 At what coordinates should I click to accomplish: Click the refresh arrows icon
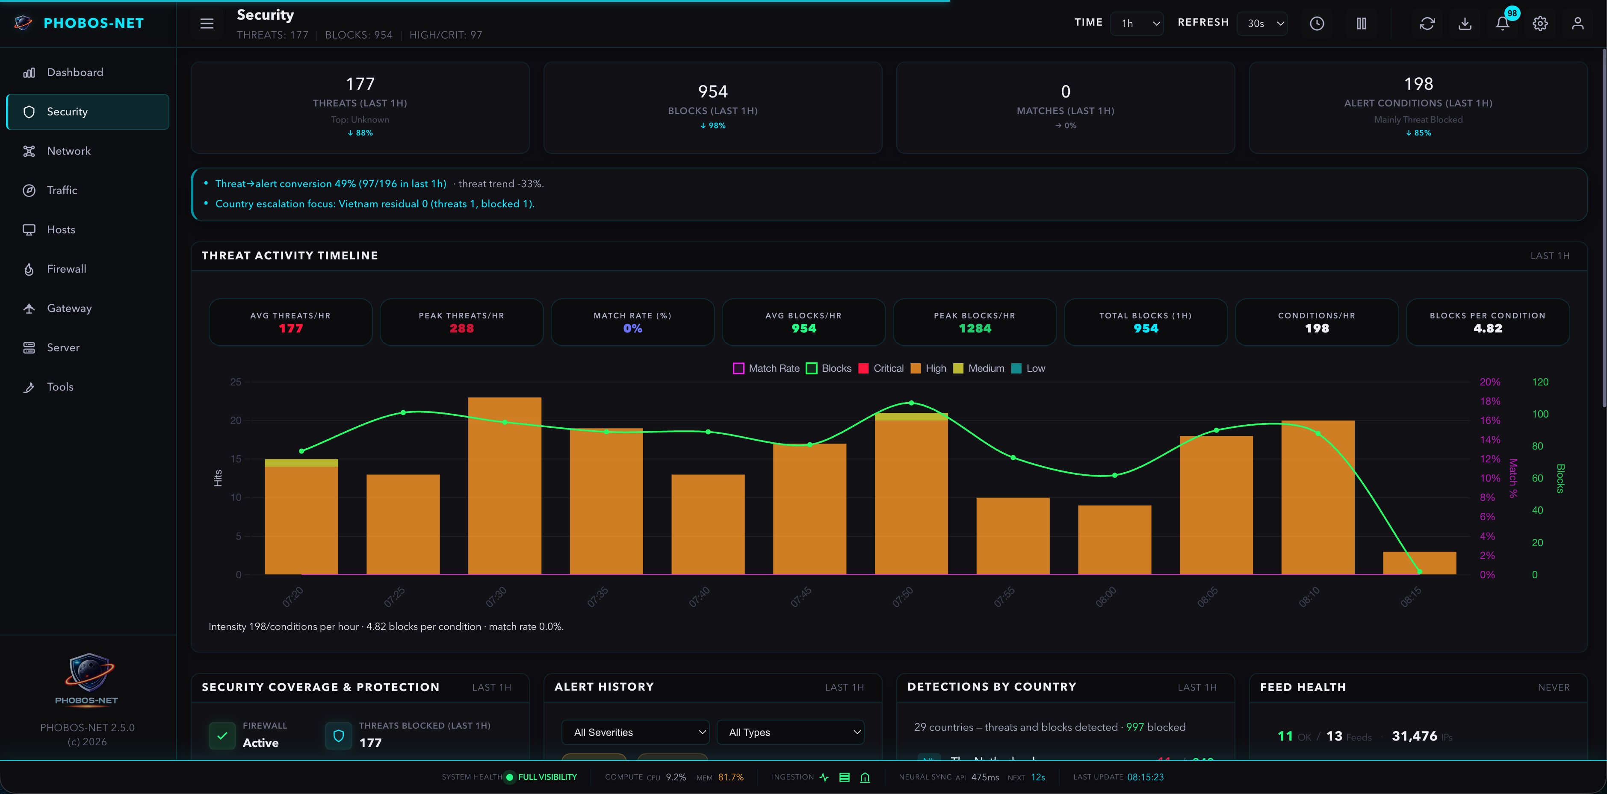coord(1427,24)
